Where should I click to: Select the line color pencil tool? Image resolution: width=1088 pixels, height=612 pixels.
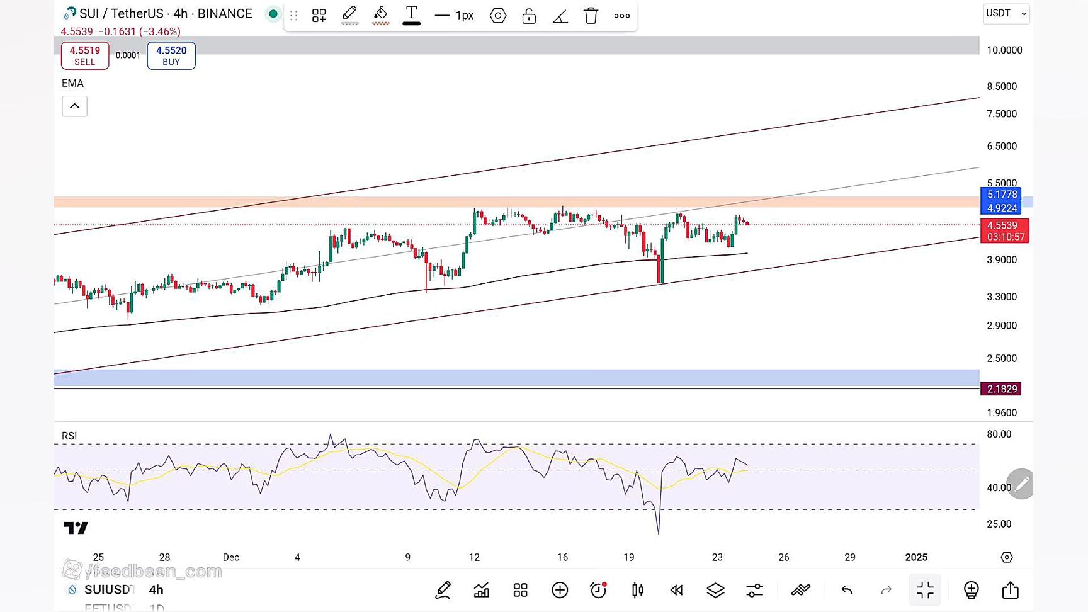click(350, 15)
